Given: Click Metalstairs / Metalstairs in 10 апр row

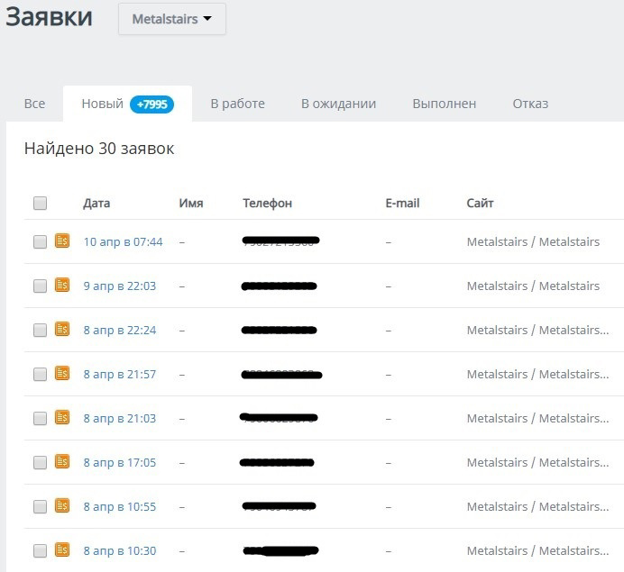Looking at the screenshot, I should [x=533, y=241].
